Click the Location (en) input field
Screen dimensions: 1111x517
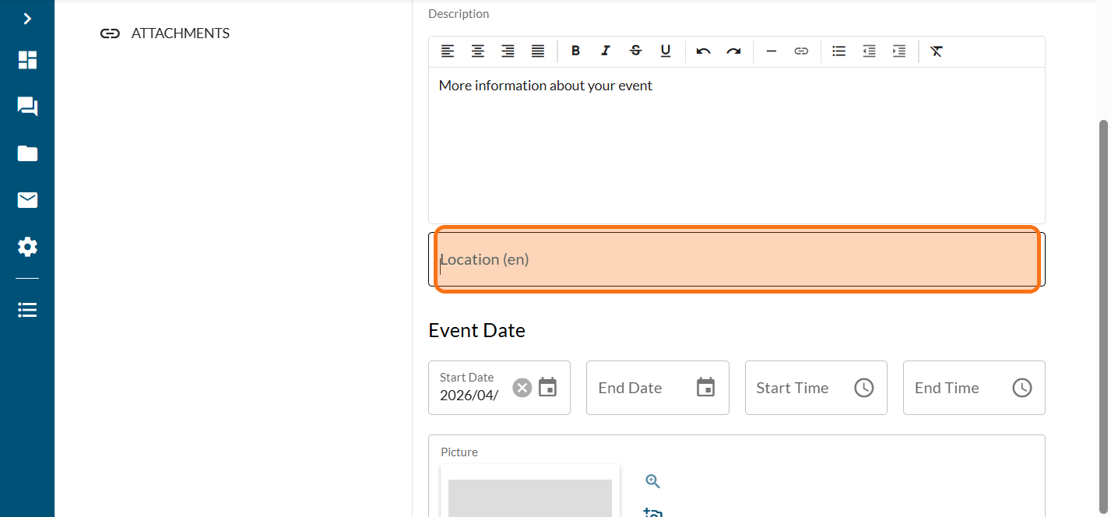[736, 259]
